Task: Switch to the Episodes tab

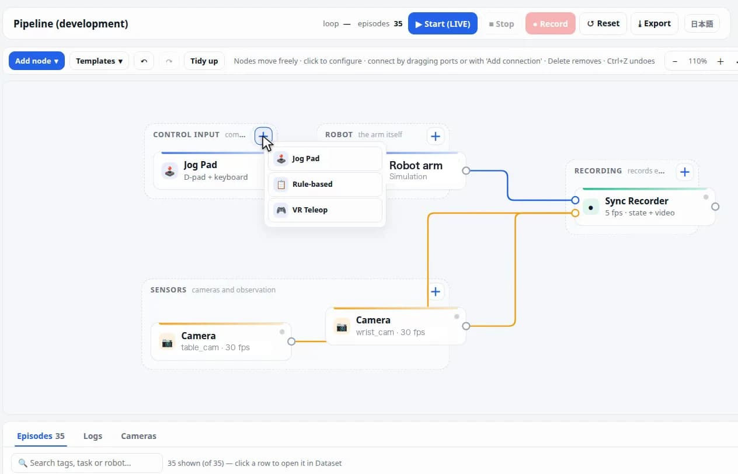Action: [41, 436]
